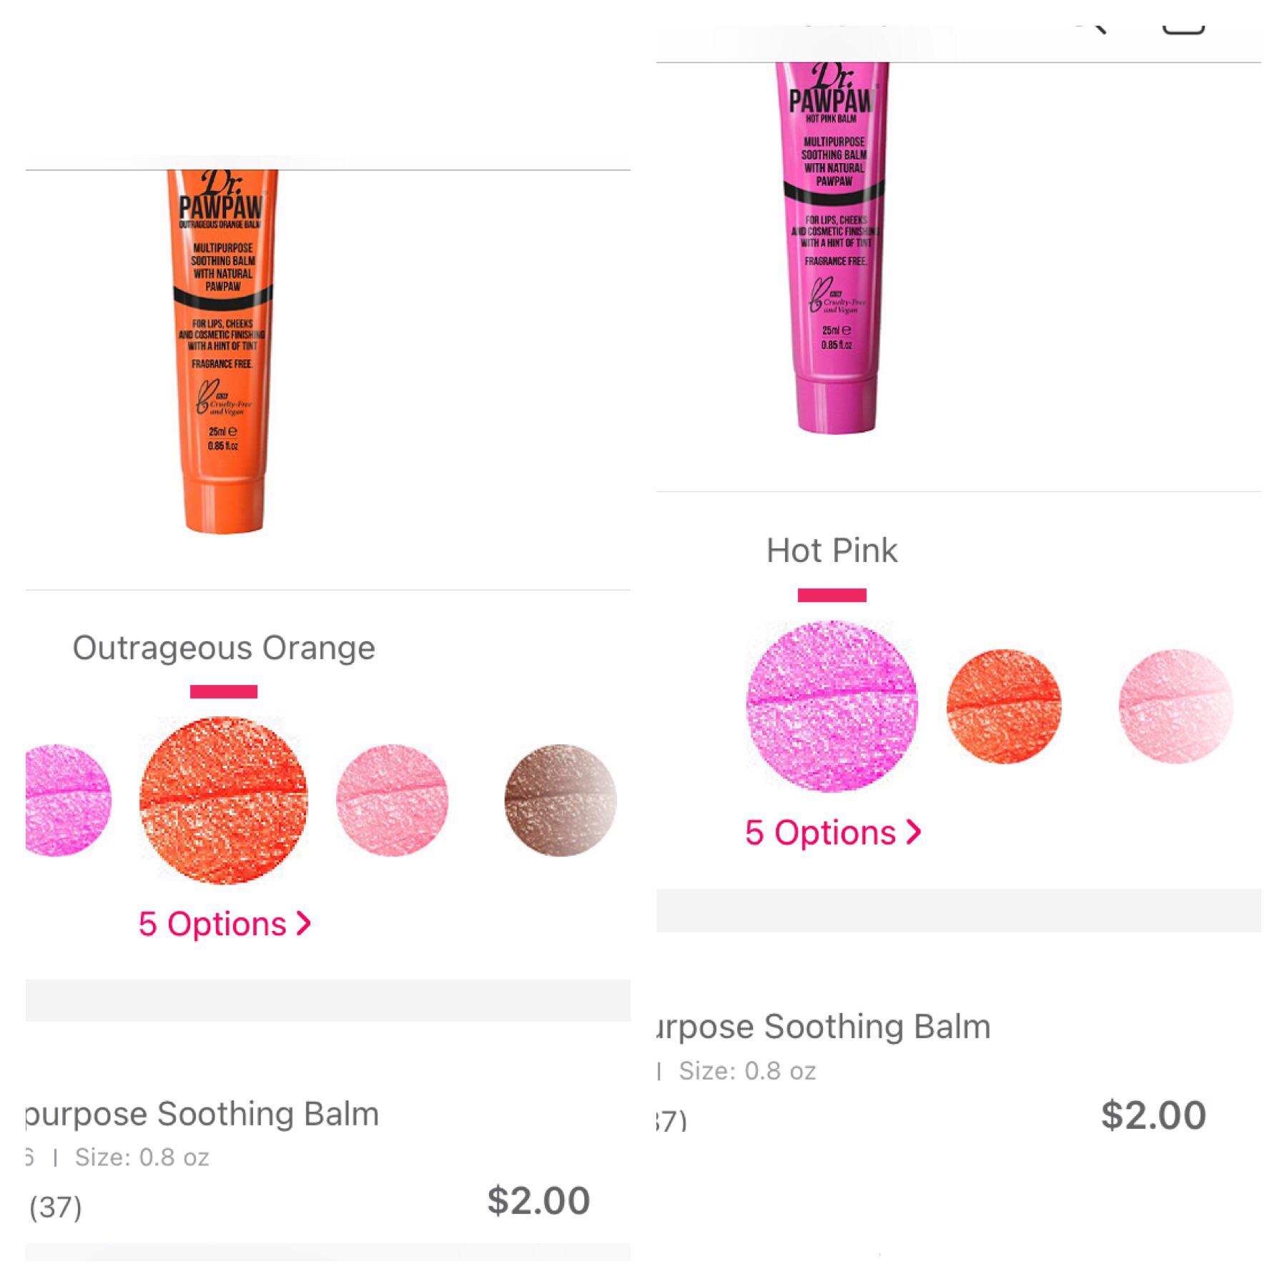The height and width of the screenshot is (1287, 1287).
Task: Click the Hot Pink shade name label
Action: [832, 551]
